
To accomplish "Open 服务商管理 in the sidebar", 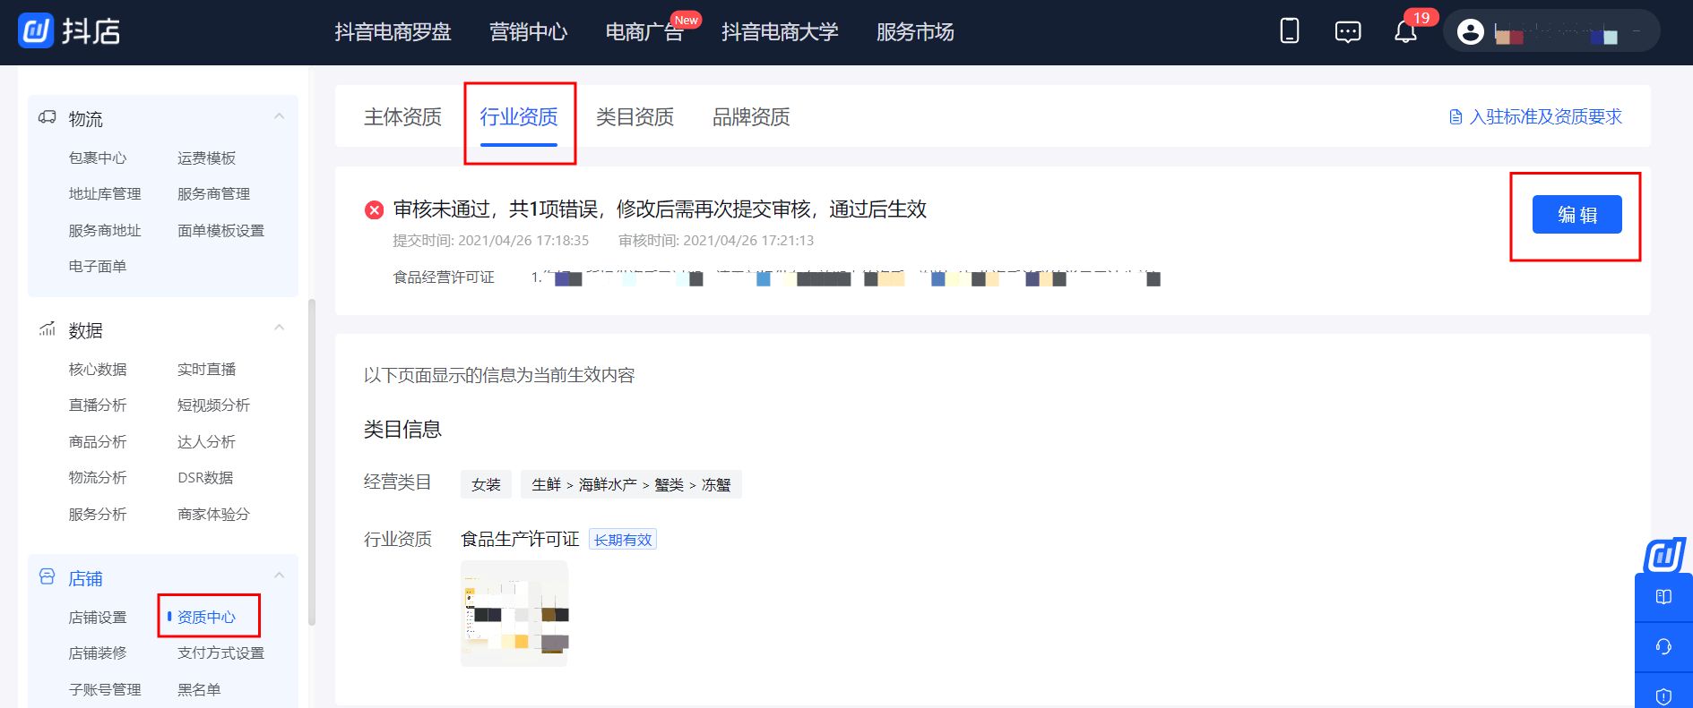I will coord(213,193).
